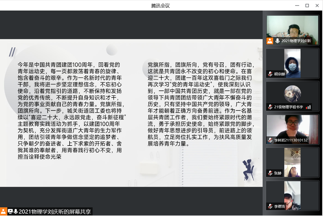The width and height of the screenshot is (323, 216).
Task: Click the orange participant icon at bottom-left
Action: click(4, 212)
